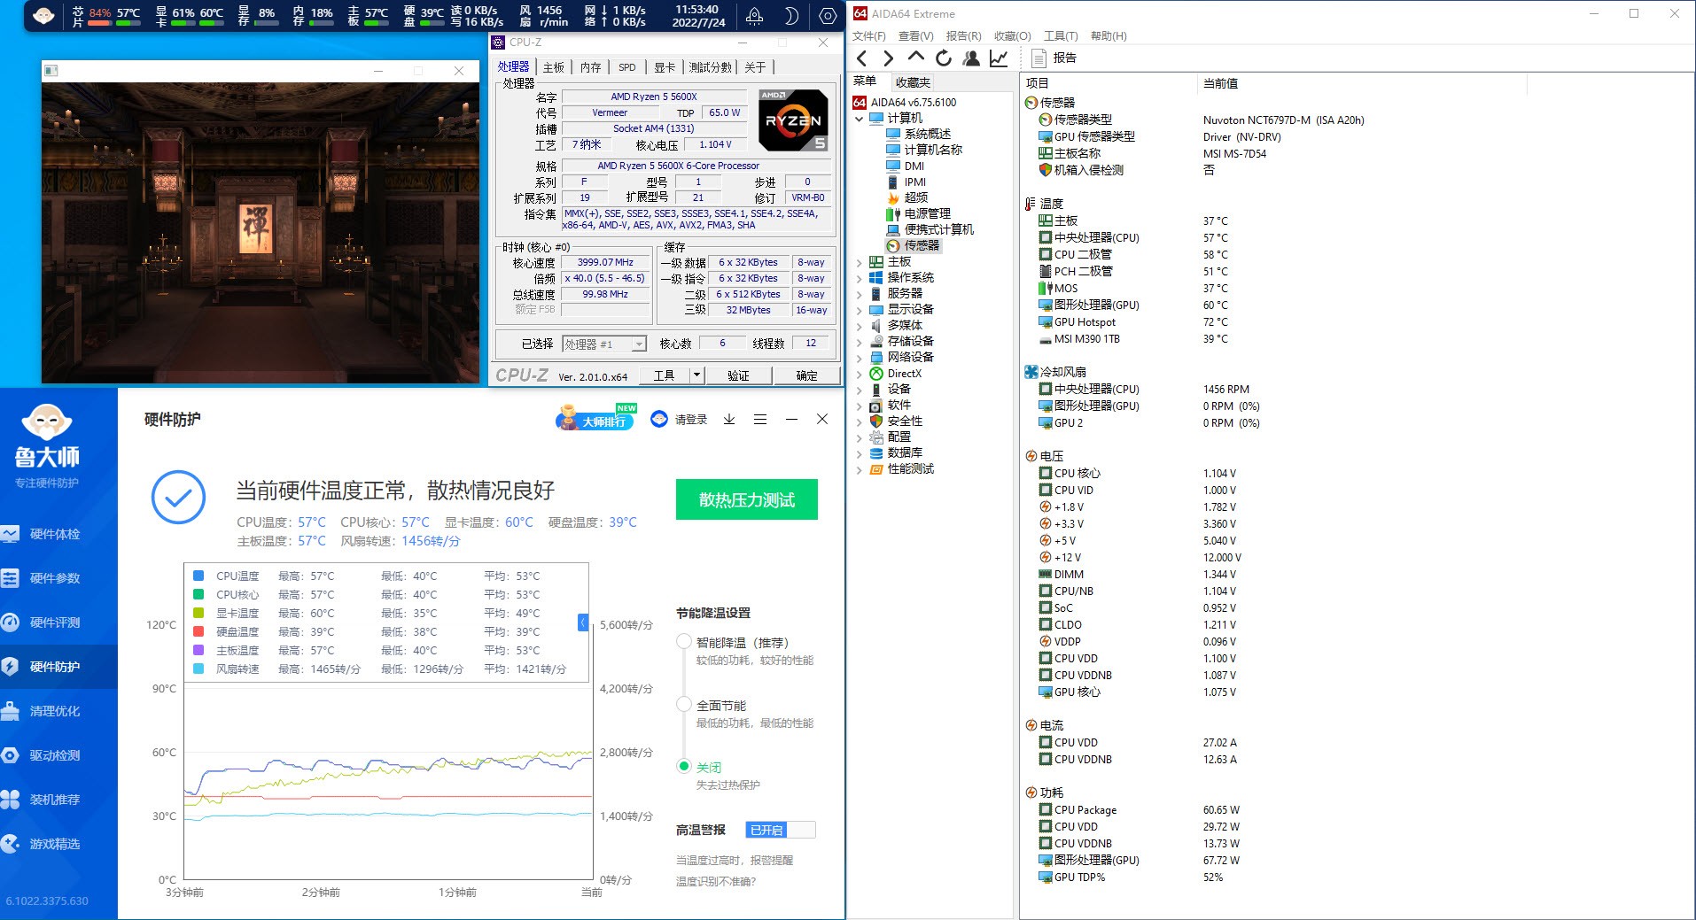
Task: Start the 散热压力测试 stress test
Action: 747,499
